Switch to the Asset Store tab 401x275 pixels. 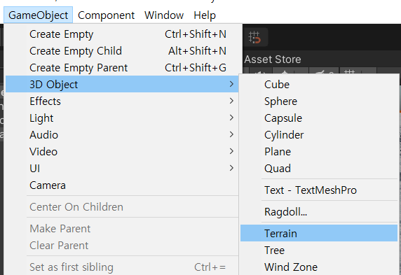(x=273, y=59)
